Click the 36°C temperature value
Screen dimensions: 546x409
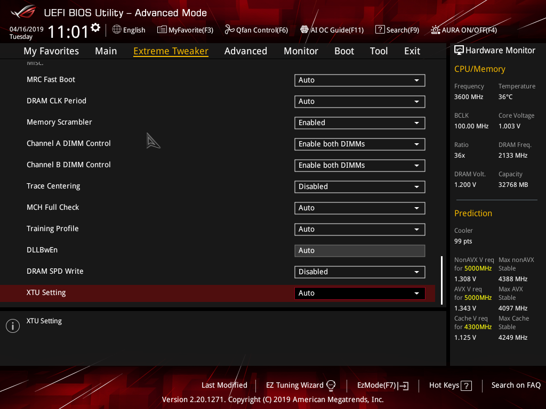point(505,97)
